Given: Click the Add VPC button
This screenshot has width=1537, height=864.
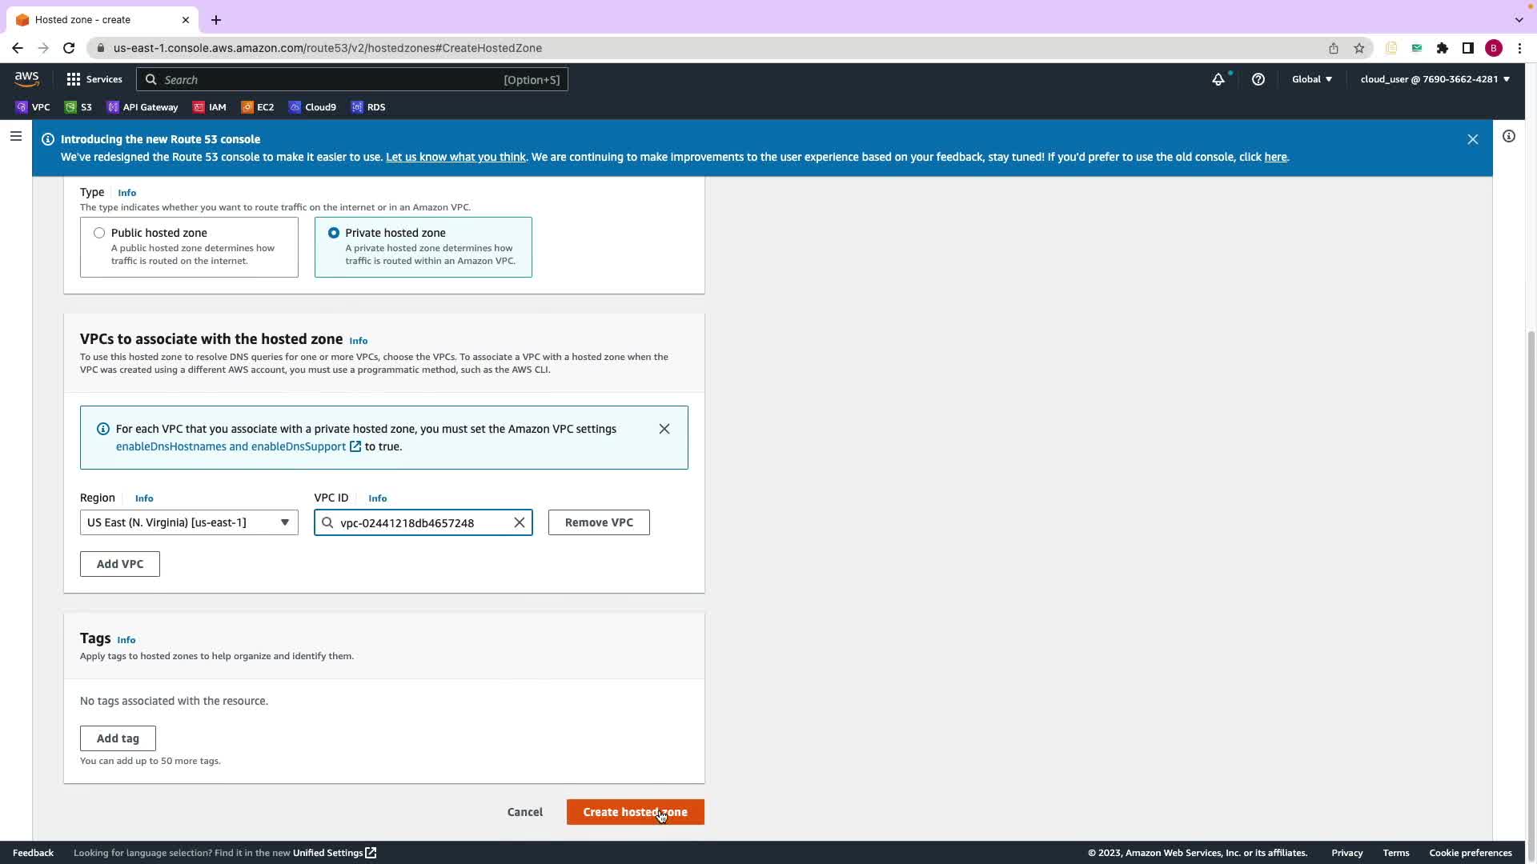Looking at the screenshot, I should click(x=120, y=564).
